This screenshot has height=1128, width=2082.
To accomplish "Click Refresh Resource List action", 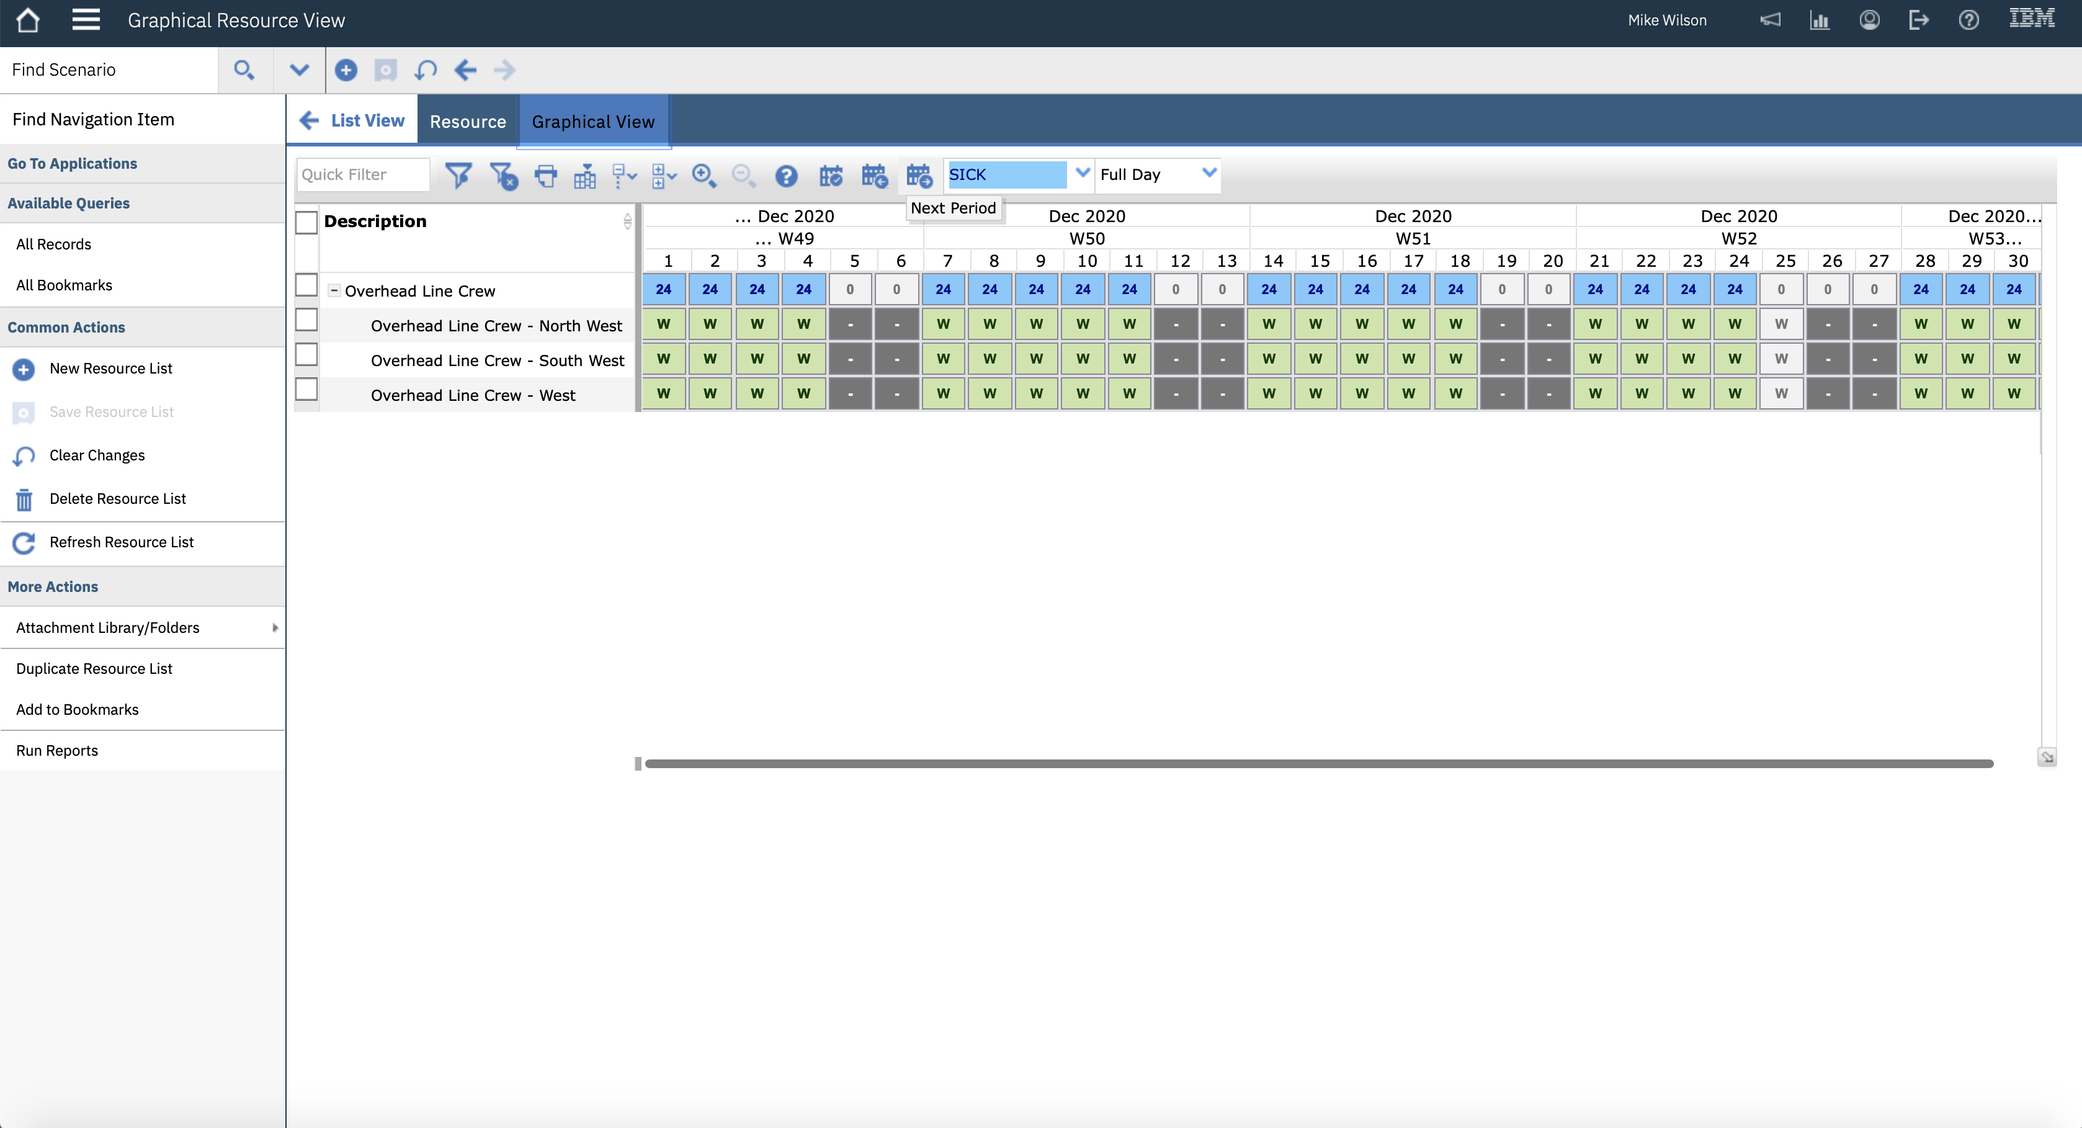I will (121, 542).
